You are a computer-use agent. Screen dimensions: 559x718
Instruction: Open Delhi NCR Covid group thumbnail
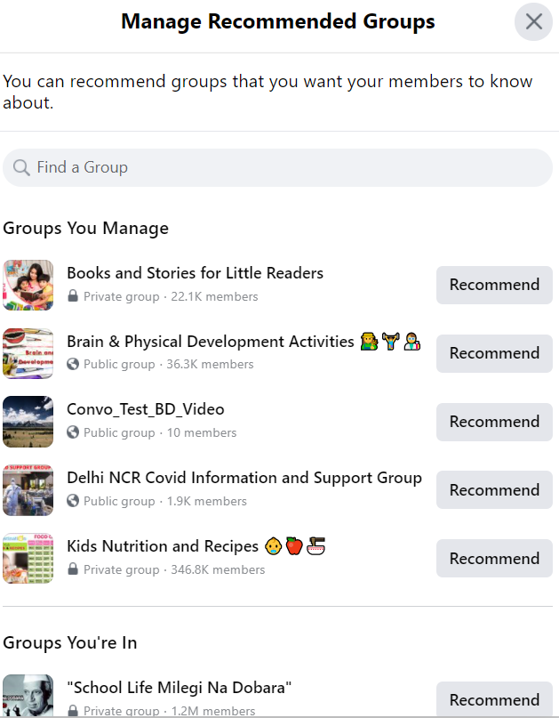point(28,490)
